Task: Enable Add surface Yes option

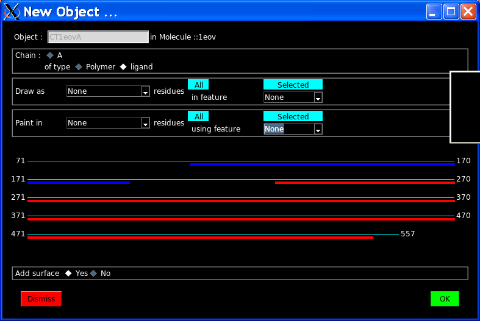Action: (69, 273)
